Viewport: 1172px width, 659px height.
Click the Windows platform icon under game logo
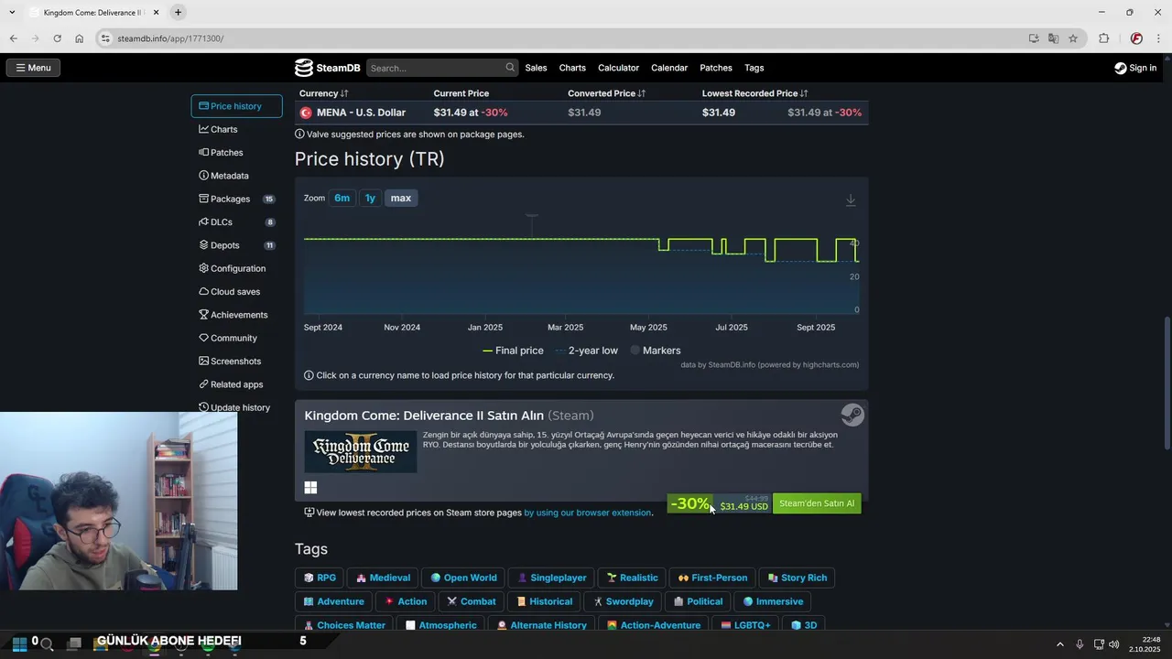310,488
